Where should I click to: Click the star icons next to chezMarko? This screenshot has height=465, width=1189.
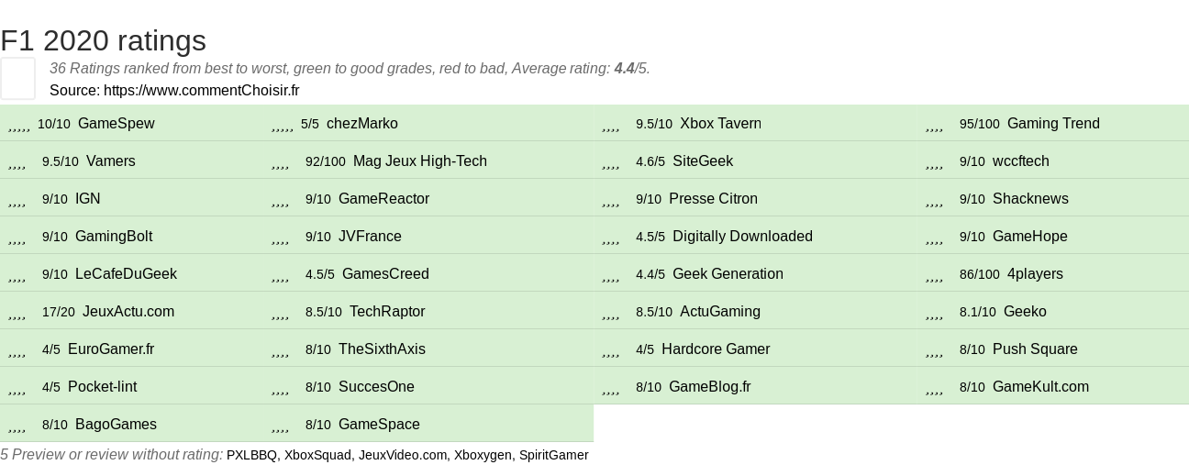pyautogui.click(x=283, y=125)
